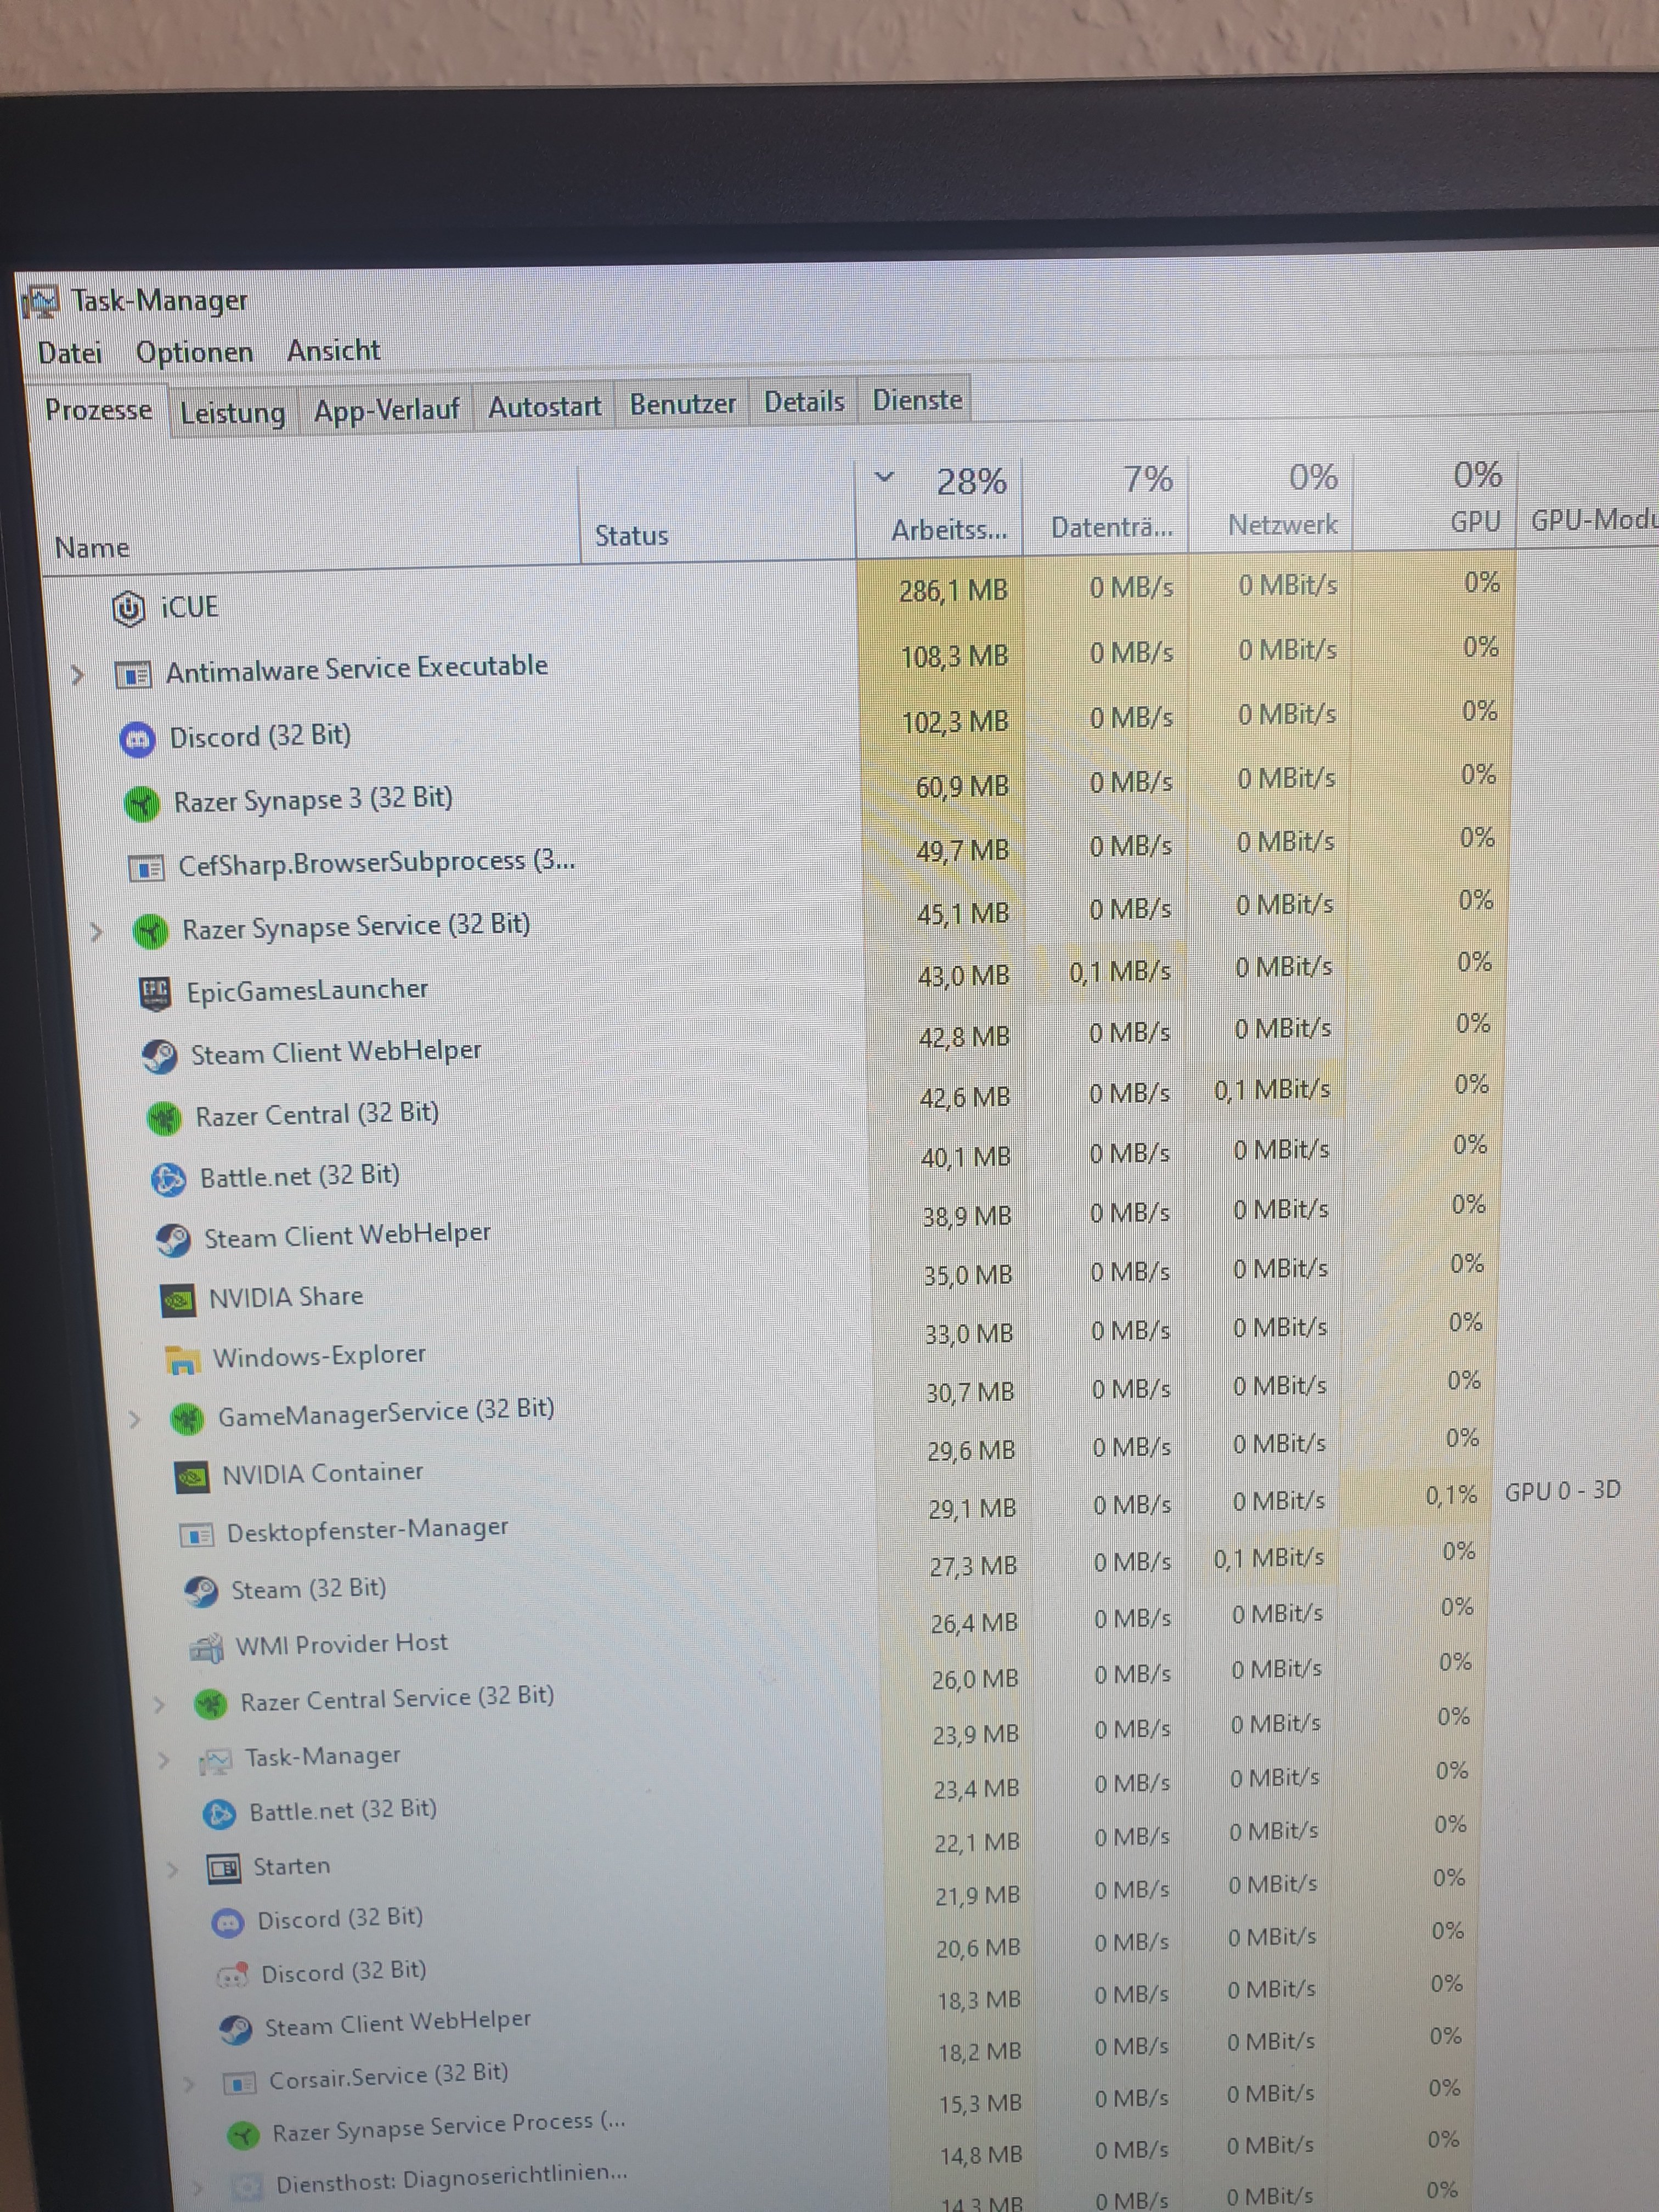Click the Task-Manager process row icon

[215, 1760]
